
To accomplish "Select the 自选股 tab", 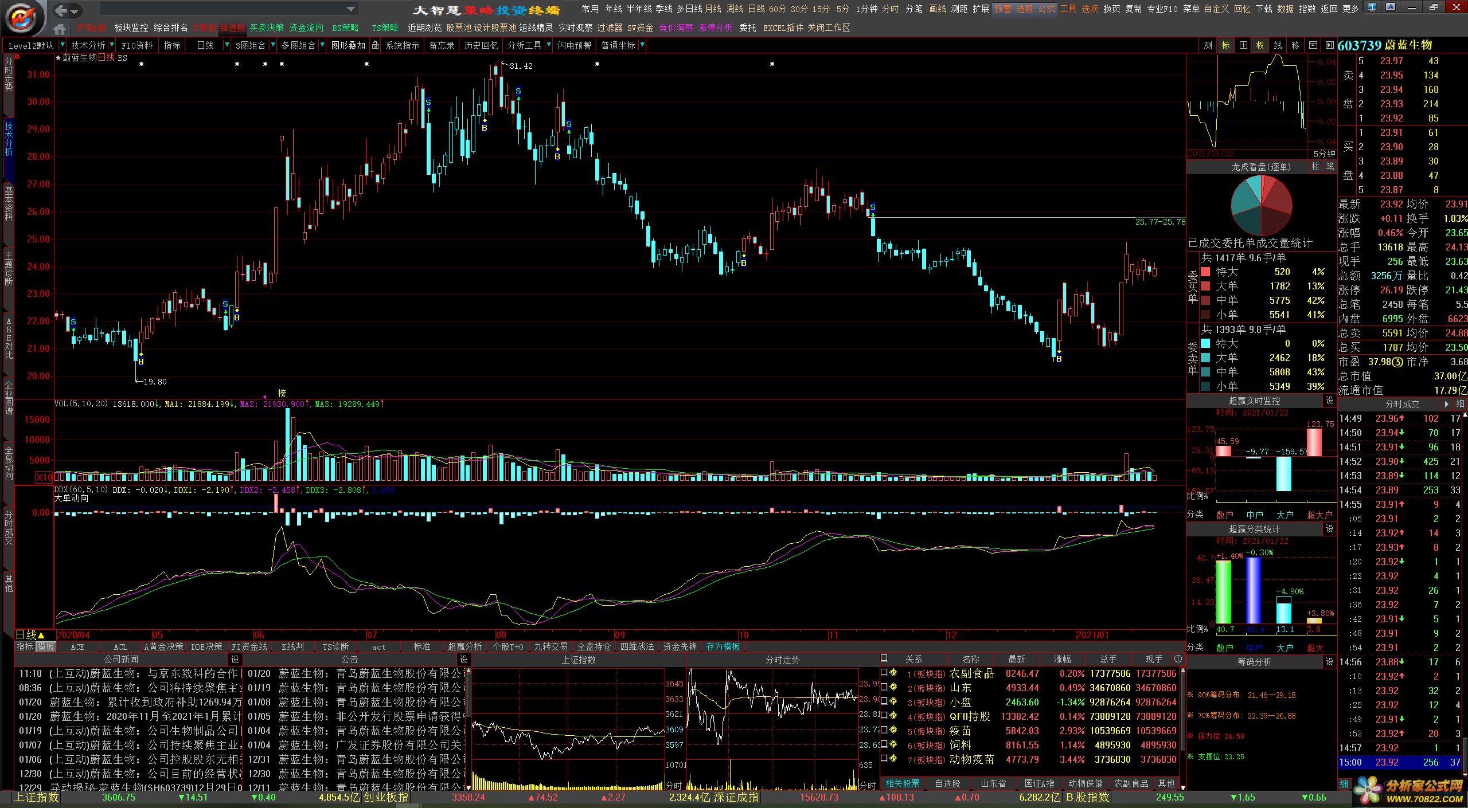I will click(232, 28).
